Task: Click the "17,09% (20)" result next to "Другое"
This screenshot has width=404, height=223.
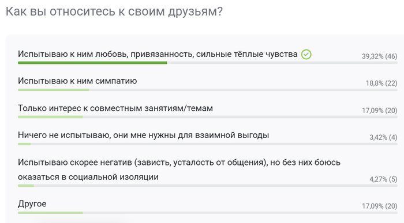Action: (x=380, y=206)
